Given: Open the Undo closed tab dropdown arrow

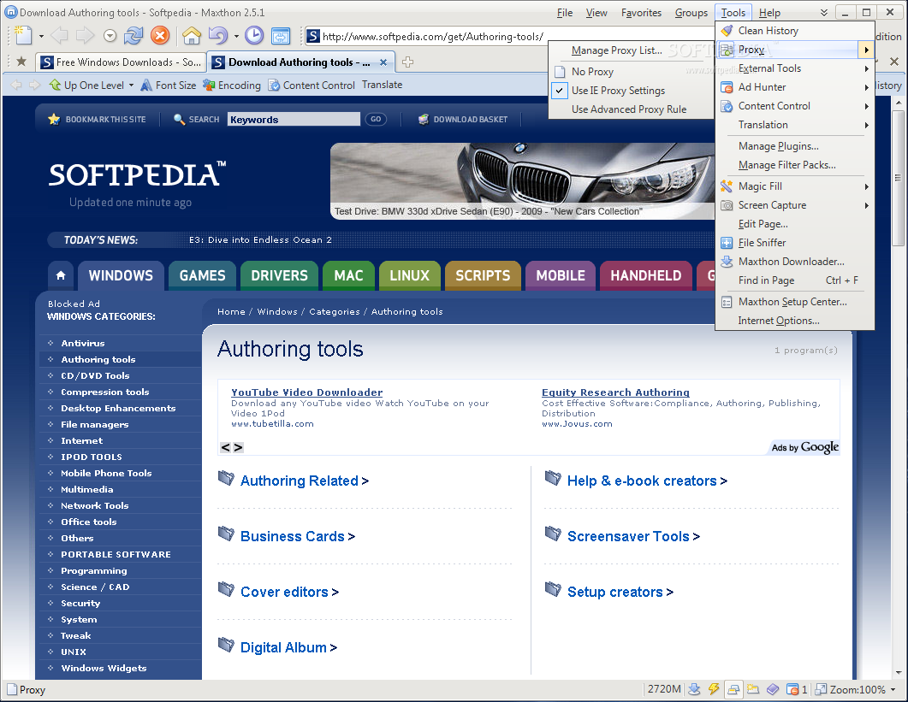Looking at the screenshot, I should pyautogui.click(x=236, y=37).
